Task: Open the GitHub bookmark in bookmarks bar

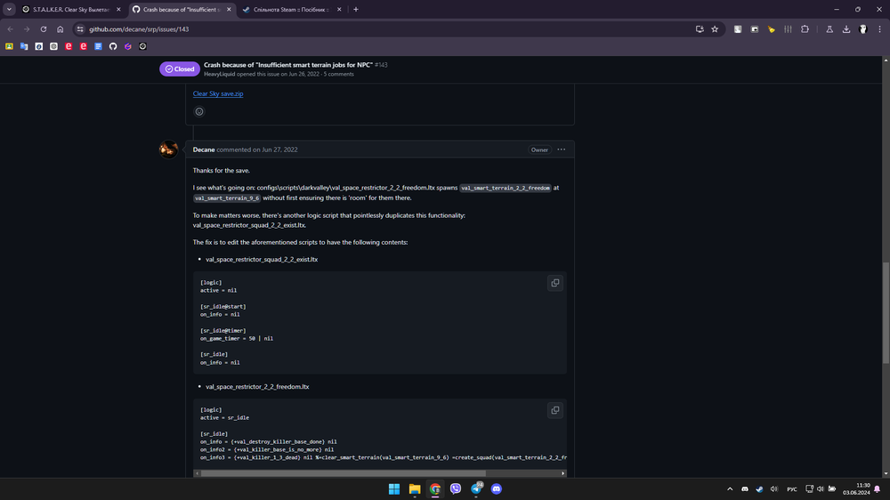Action: [113, 46]
